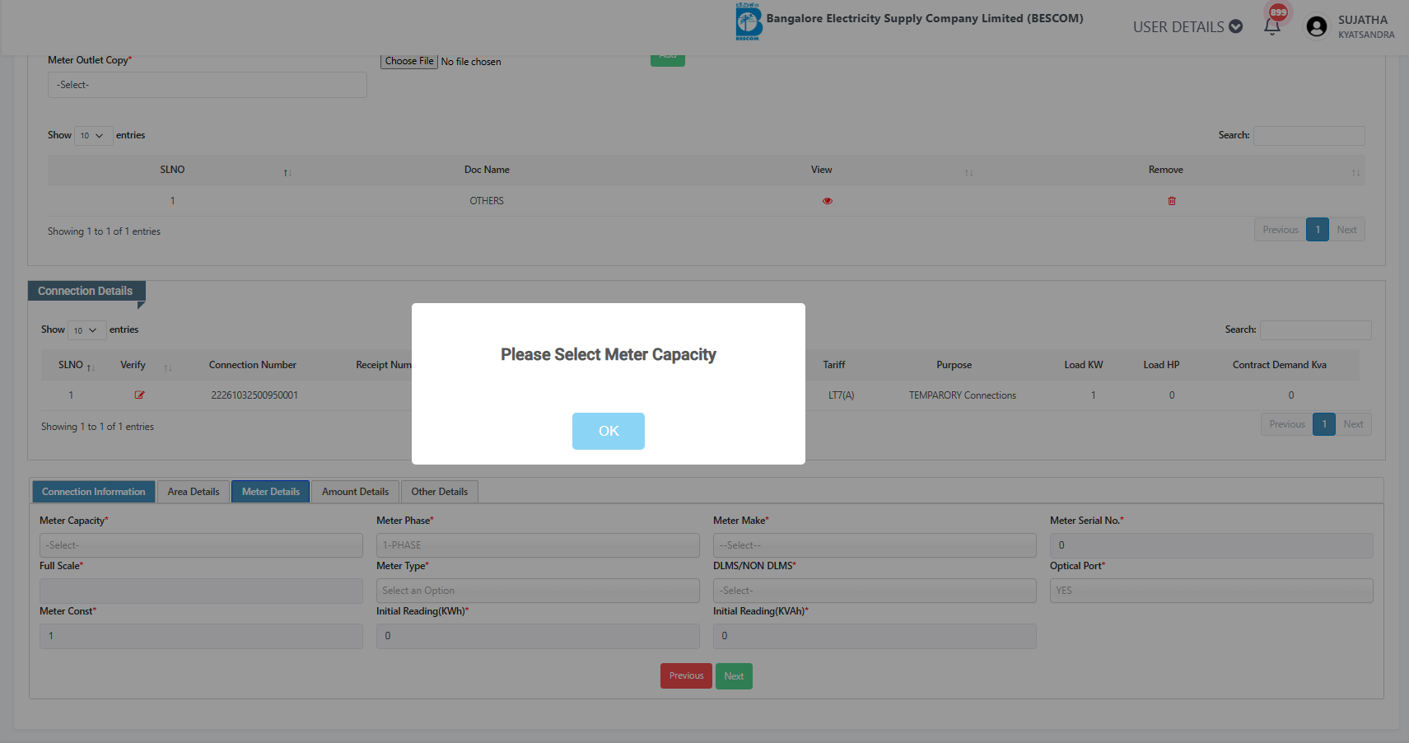Click the BESCOM logo icon
The width and height of the screenshot is (1409, 743).
pyautogui.click(x=748, y=21)
